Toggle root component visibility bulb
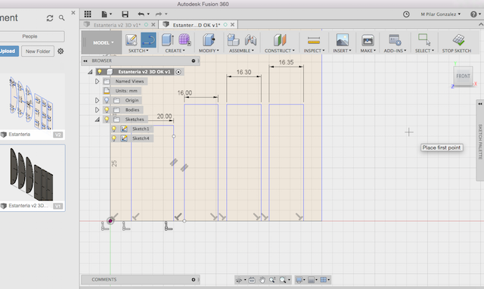This screenshot has width=484, height=289. coord(100,72)
